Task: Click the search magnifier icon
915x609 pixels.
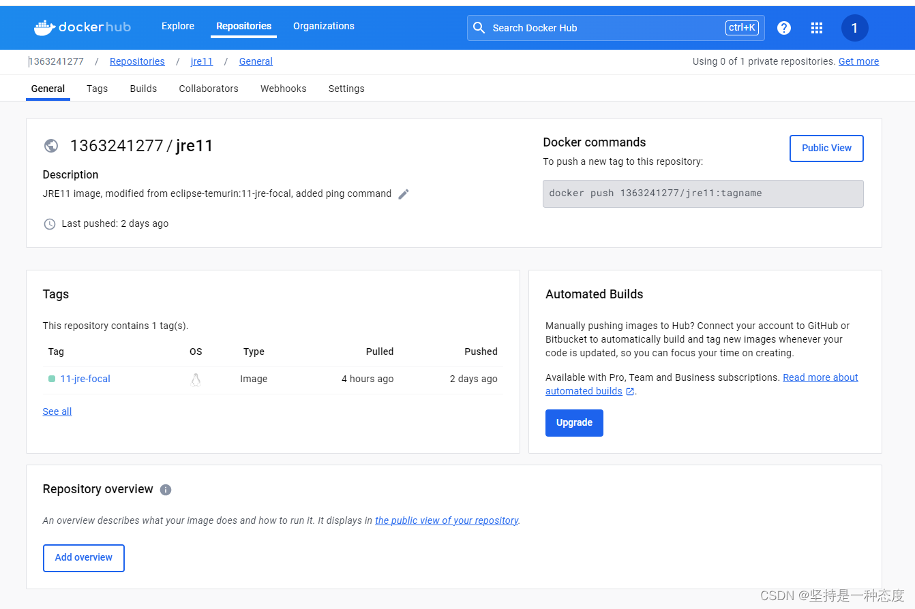Action: click(479, 28)
